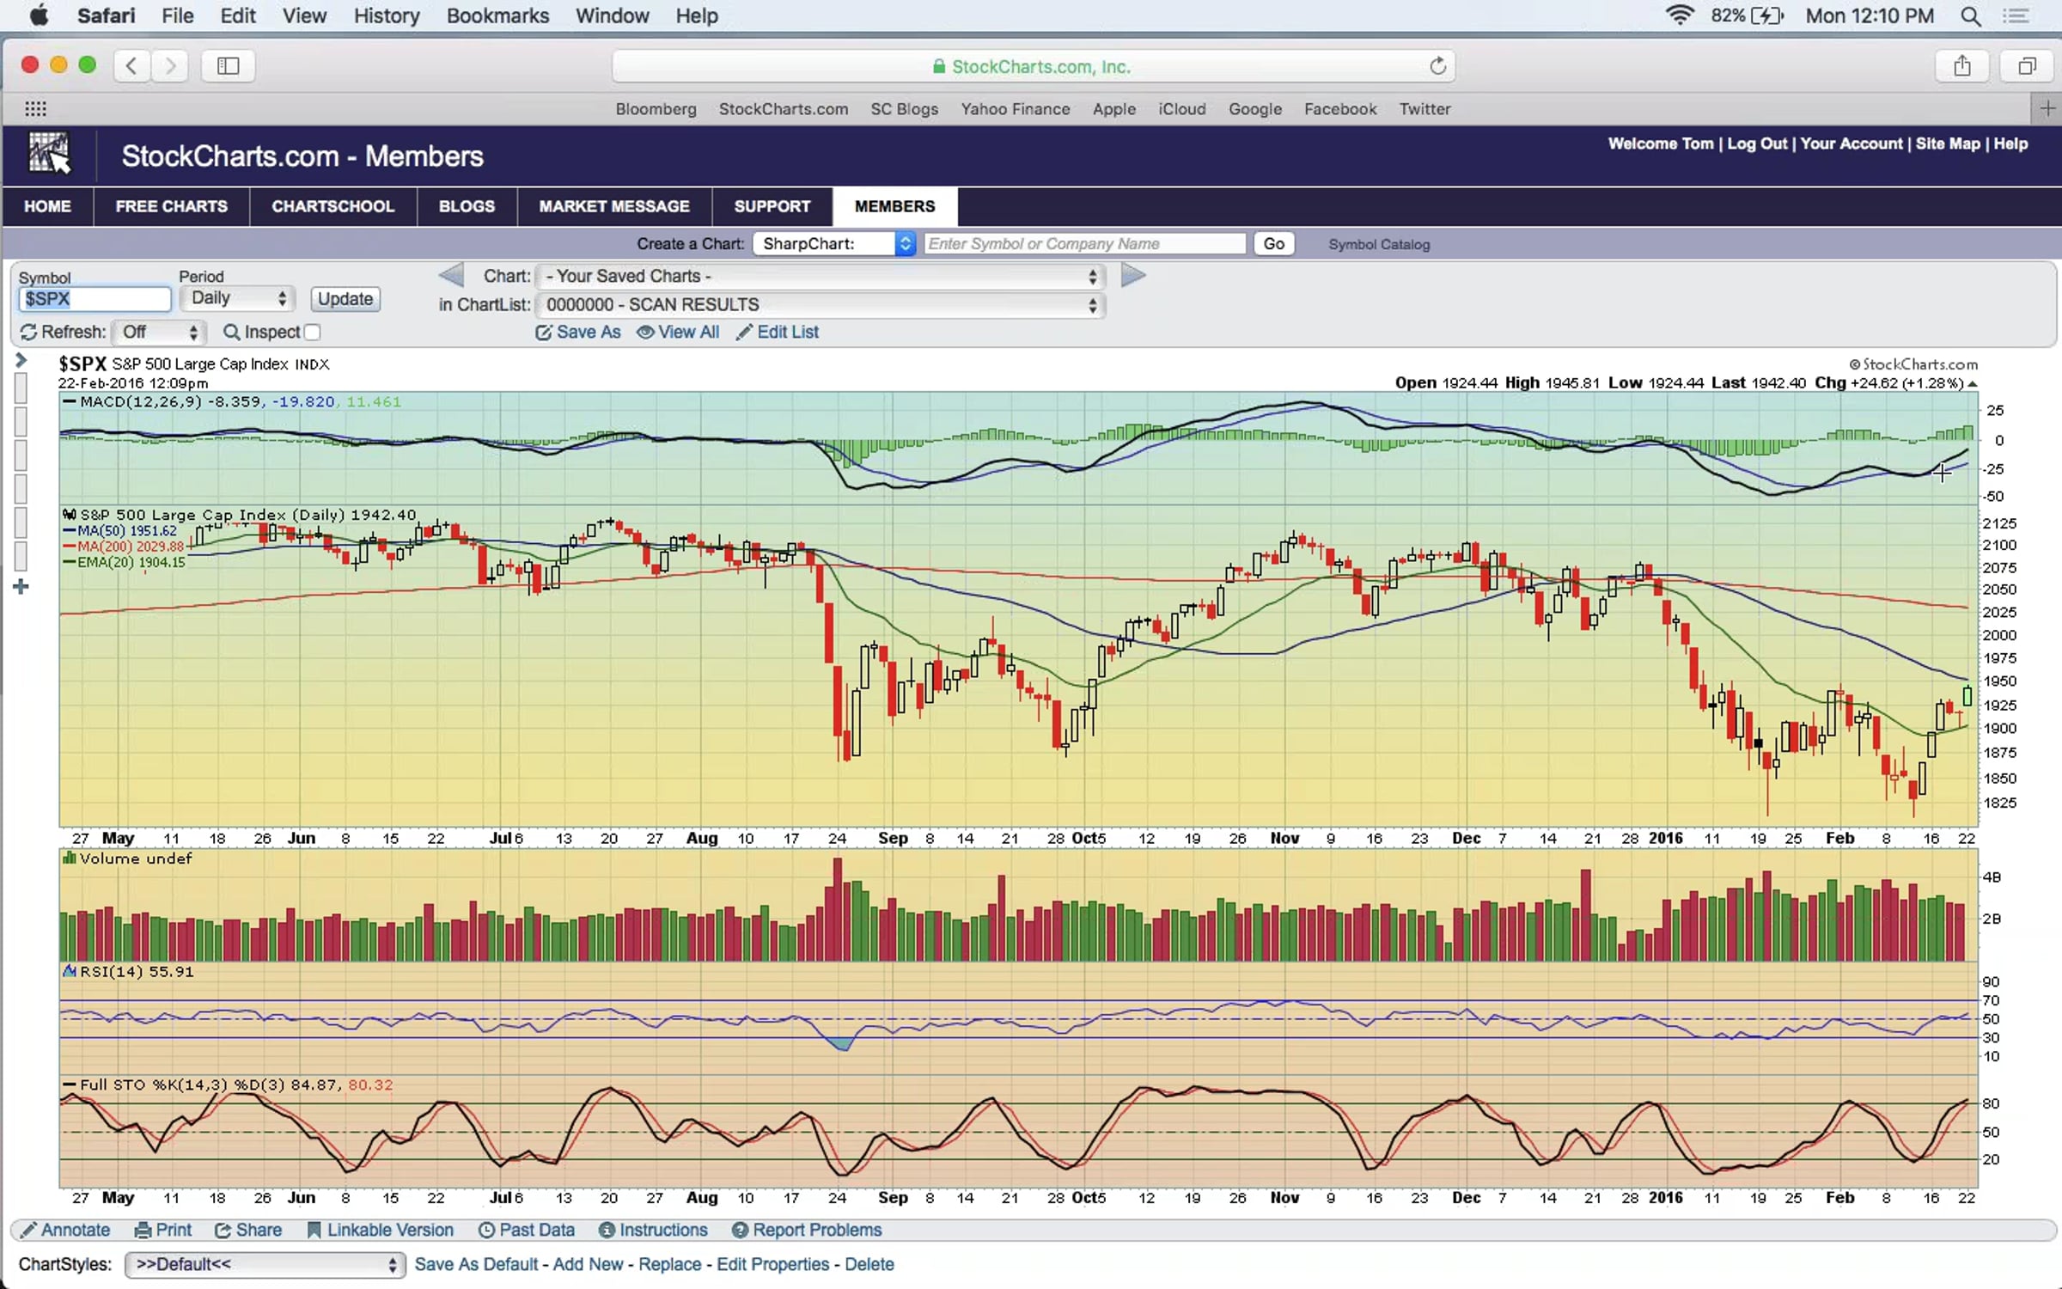Screen dimensions: 2062x1289
Task: Go to next saved chart arrow
Action: (1133, 276)
